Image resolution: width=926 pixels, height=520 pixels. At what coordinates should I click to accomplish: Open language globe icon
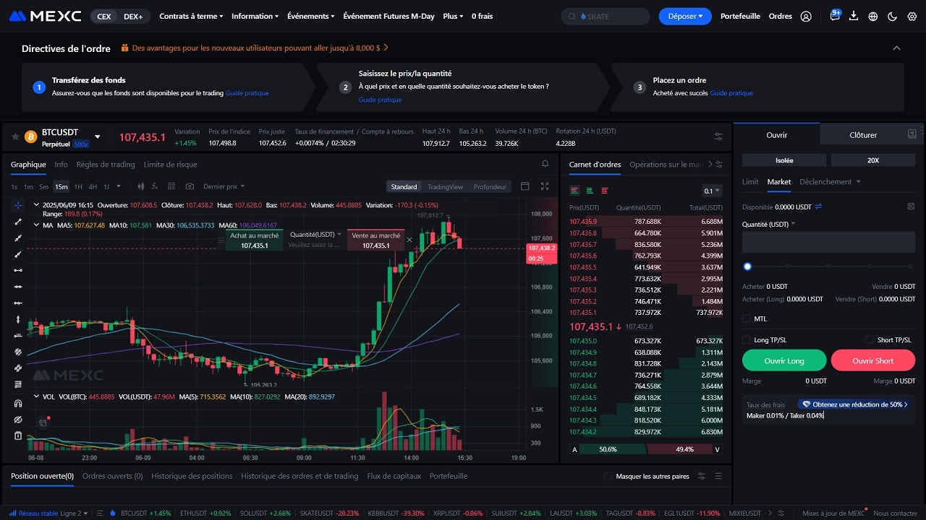[x=873, y=16]
